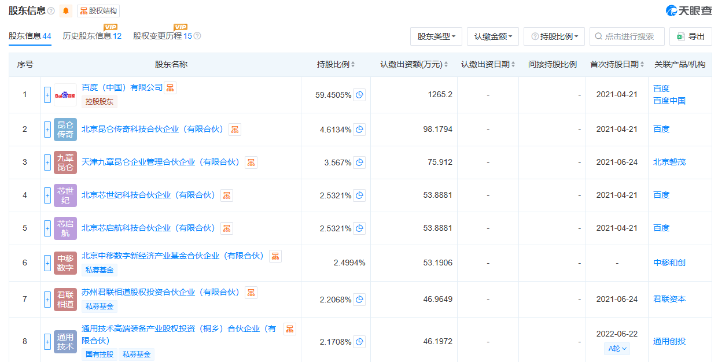Open the 股权结构 equity structure button
The image size is (718, 362).
click(98, 10)
